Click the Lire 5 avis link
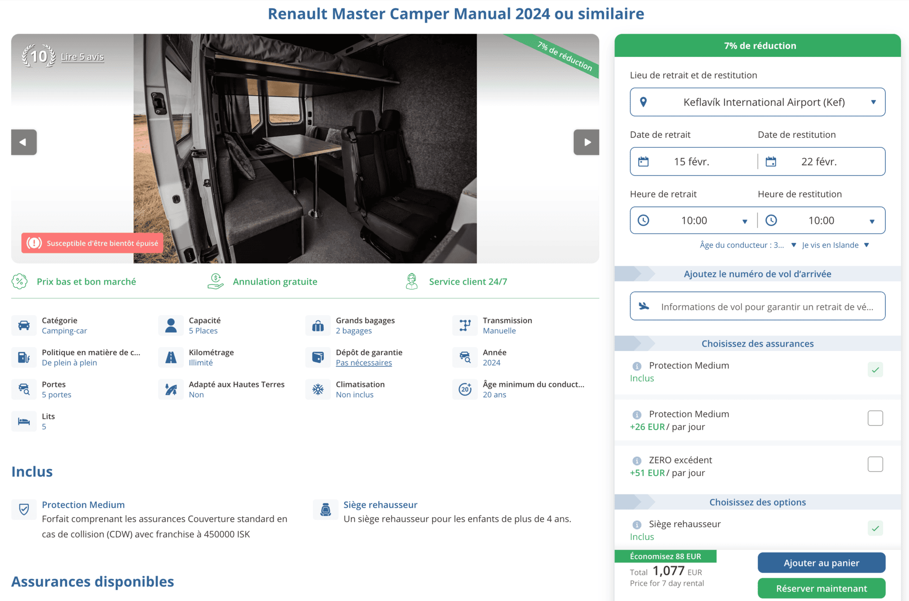Screen dimensions: 909x601 click(82, 57)
